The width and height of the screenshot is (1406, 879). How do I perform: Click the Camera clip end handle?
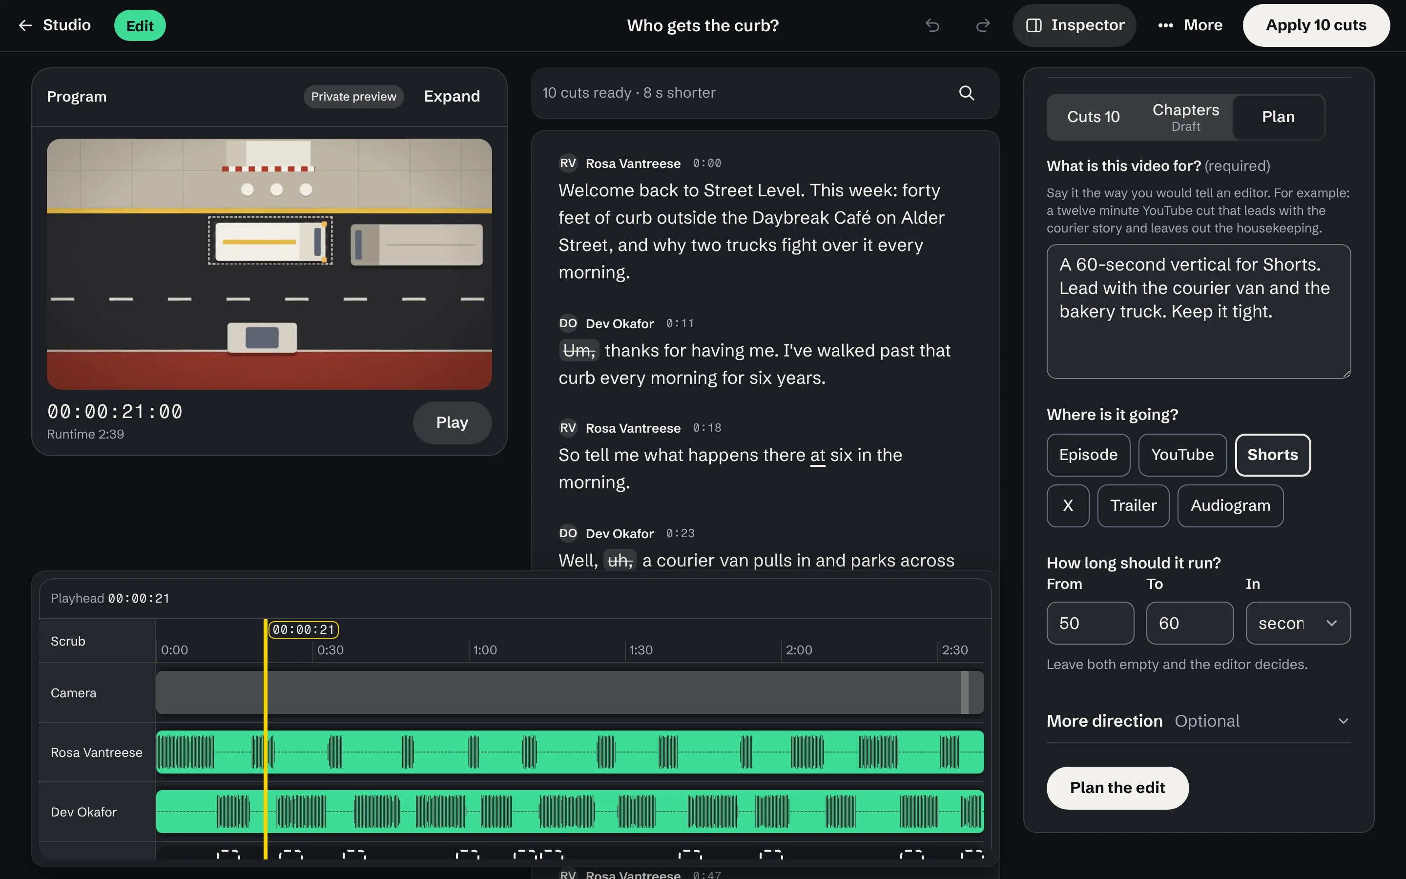[x=965, y=692]
